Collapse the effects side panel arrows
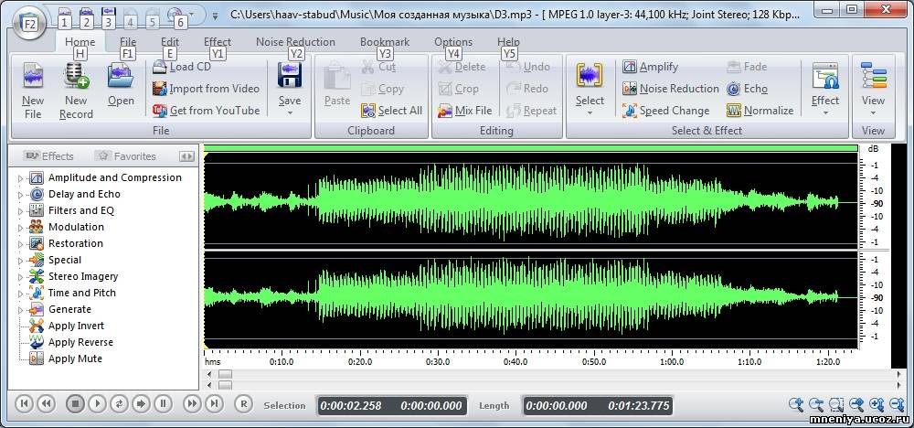Viewport: 914px width, 428px height. [x=186, y=156]
